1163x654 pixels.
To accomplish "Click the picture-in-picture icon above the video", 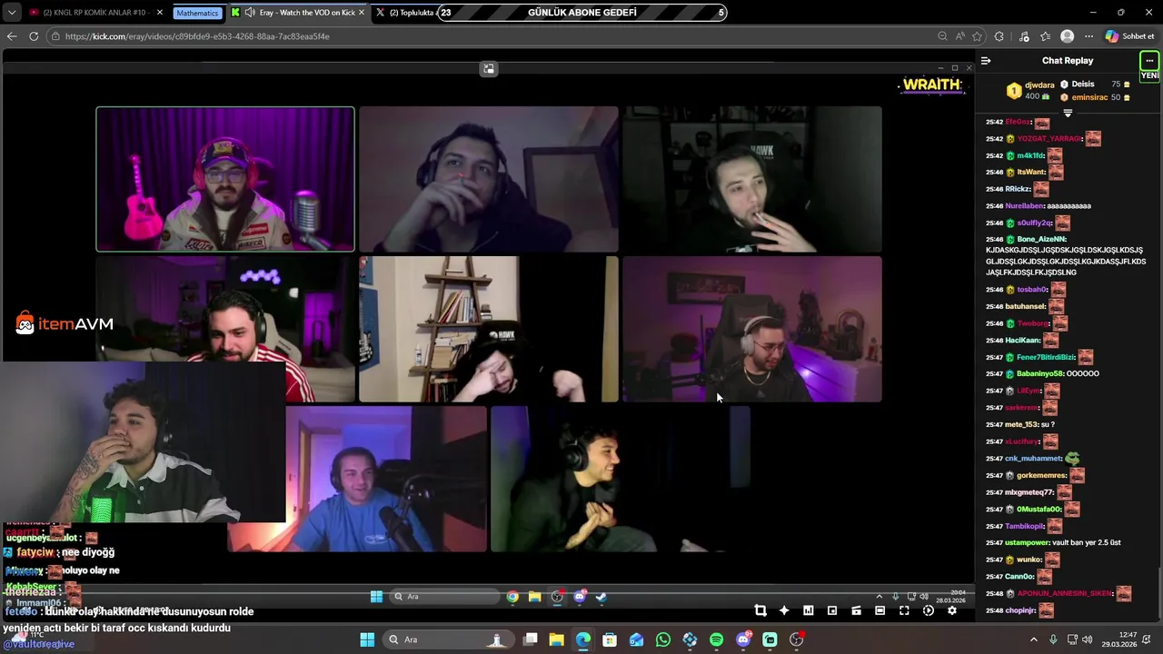I will coord(489,69).
